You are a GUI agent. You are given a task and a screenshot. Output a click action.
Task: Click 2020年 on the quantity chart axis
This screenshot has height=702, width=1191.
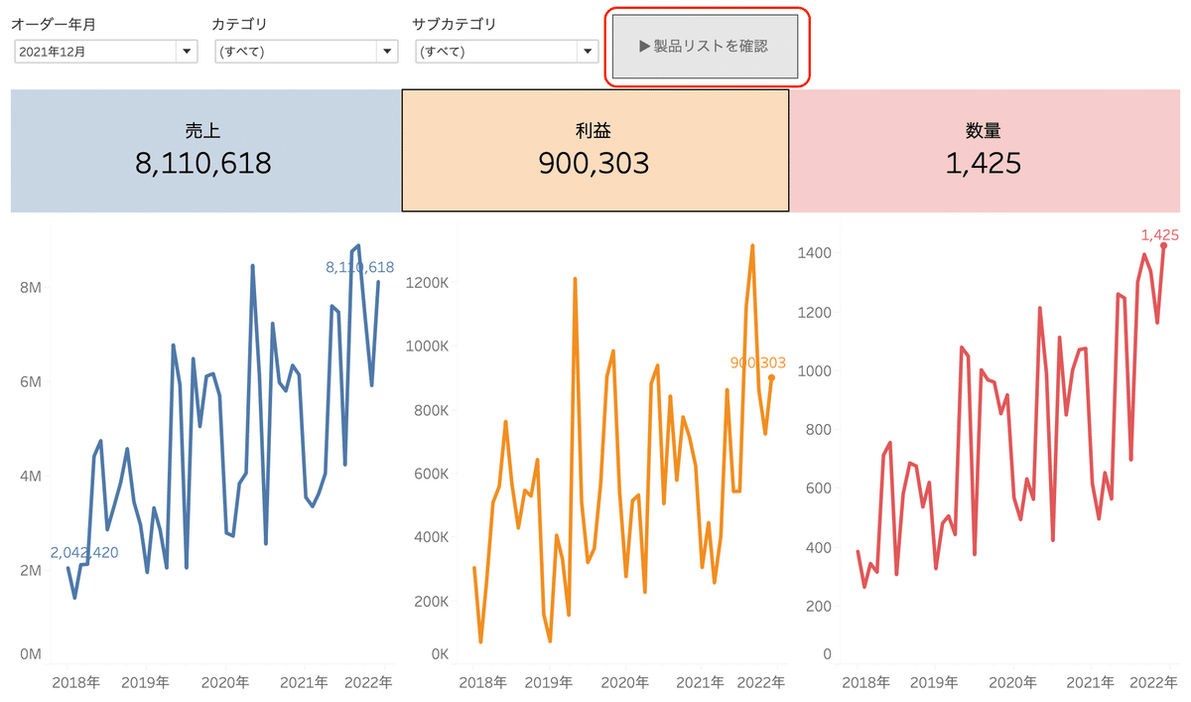(x=1011, y=683)
